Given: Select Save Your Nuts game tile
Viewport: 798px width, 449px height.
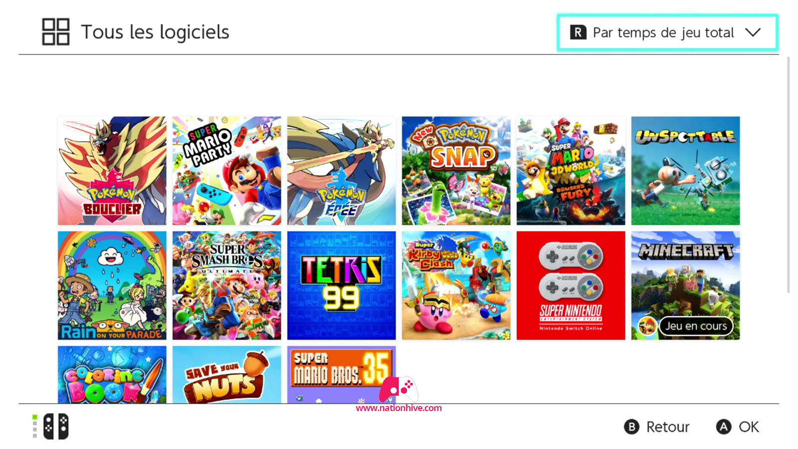Looking at the screenshot, I should 227,375.
